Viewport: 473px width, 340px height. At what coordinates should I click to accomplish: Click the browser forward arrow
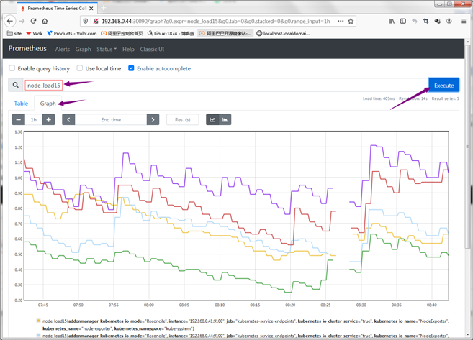click(22, 21)
